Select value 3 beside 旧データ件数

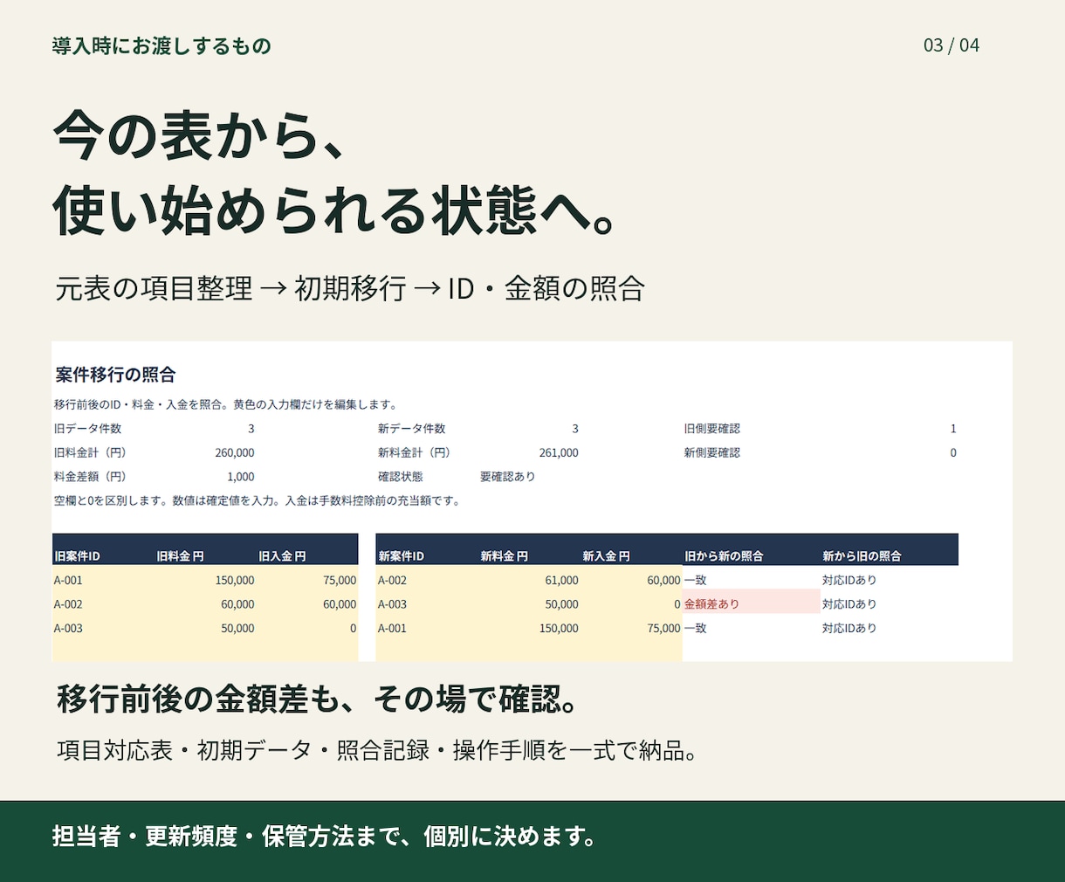(251, 429)
